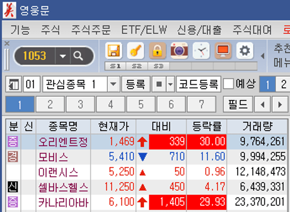Open settings gear icon

(245, 51)
